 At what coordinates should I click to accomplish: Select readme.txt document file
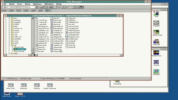point(56,45)
